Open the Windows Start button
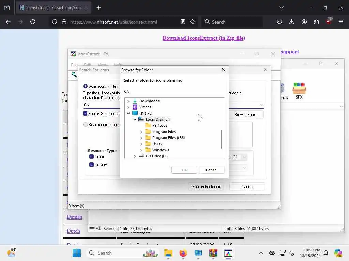Image resolution: width=349 pixels, height=261 pixels. [x=77, y=253]
